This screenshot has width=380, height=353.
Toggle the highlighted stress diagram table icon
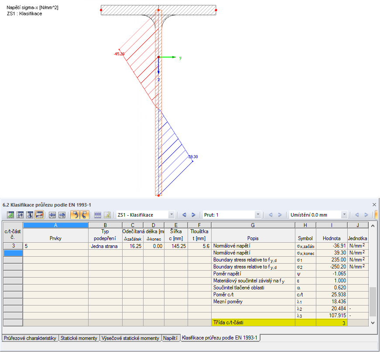[39, 215]
